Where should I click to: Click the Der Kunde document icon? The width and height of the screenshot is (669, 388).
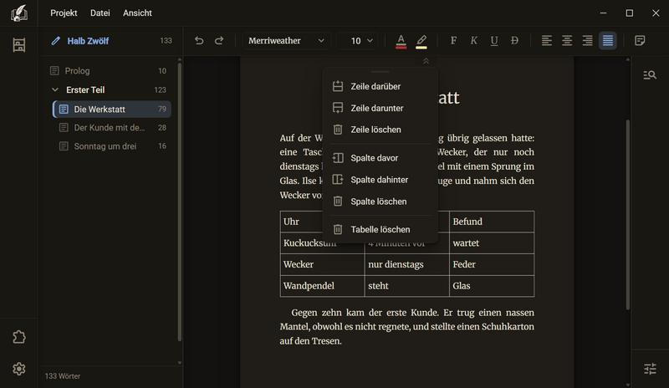click(64, 128)
